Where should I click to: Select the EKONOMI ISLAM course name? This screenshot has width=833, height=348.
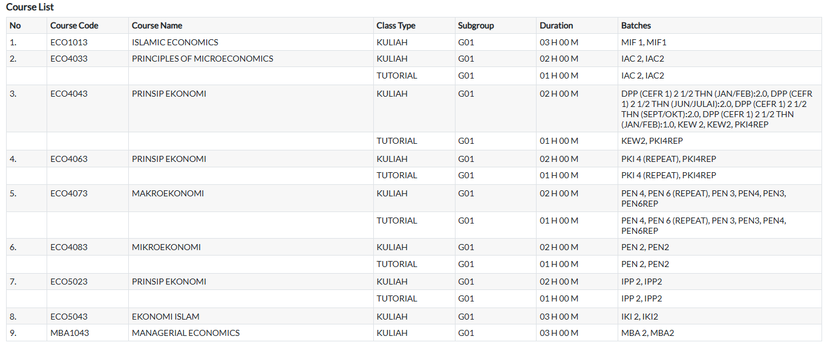pos(165,317)
